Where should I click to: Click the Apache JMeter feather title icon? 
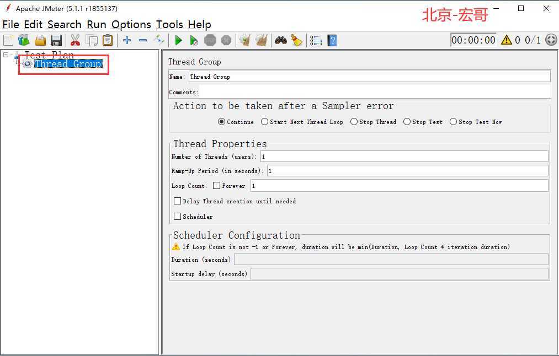[8, 8]
